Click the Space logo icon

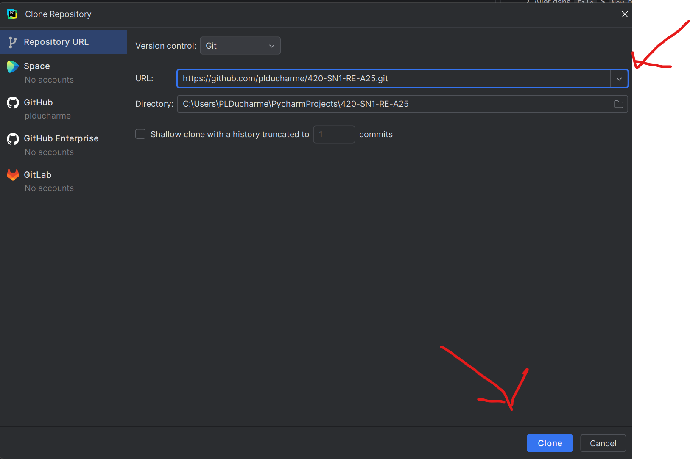tap(13, 66)
